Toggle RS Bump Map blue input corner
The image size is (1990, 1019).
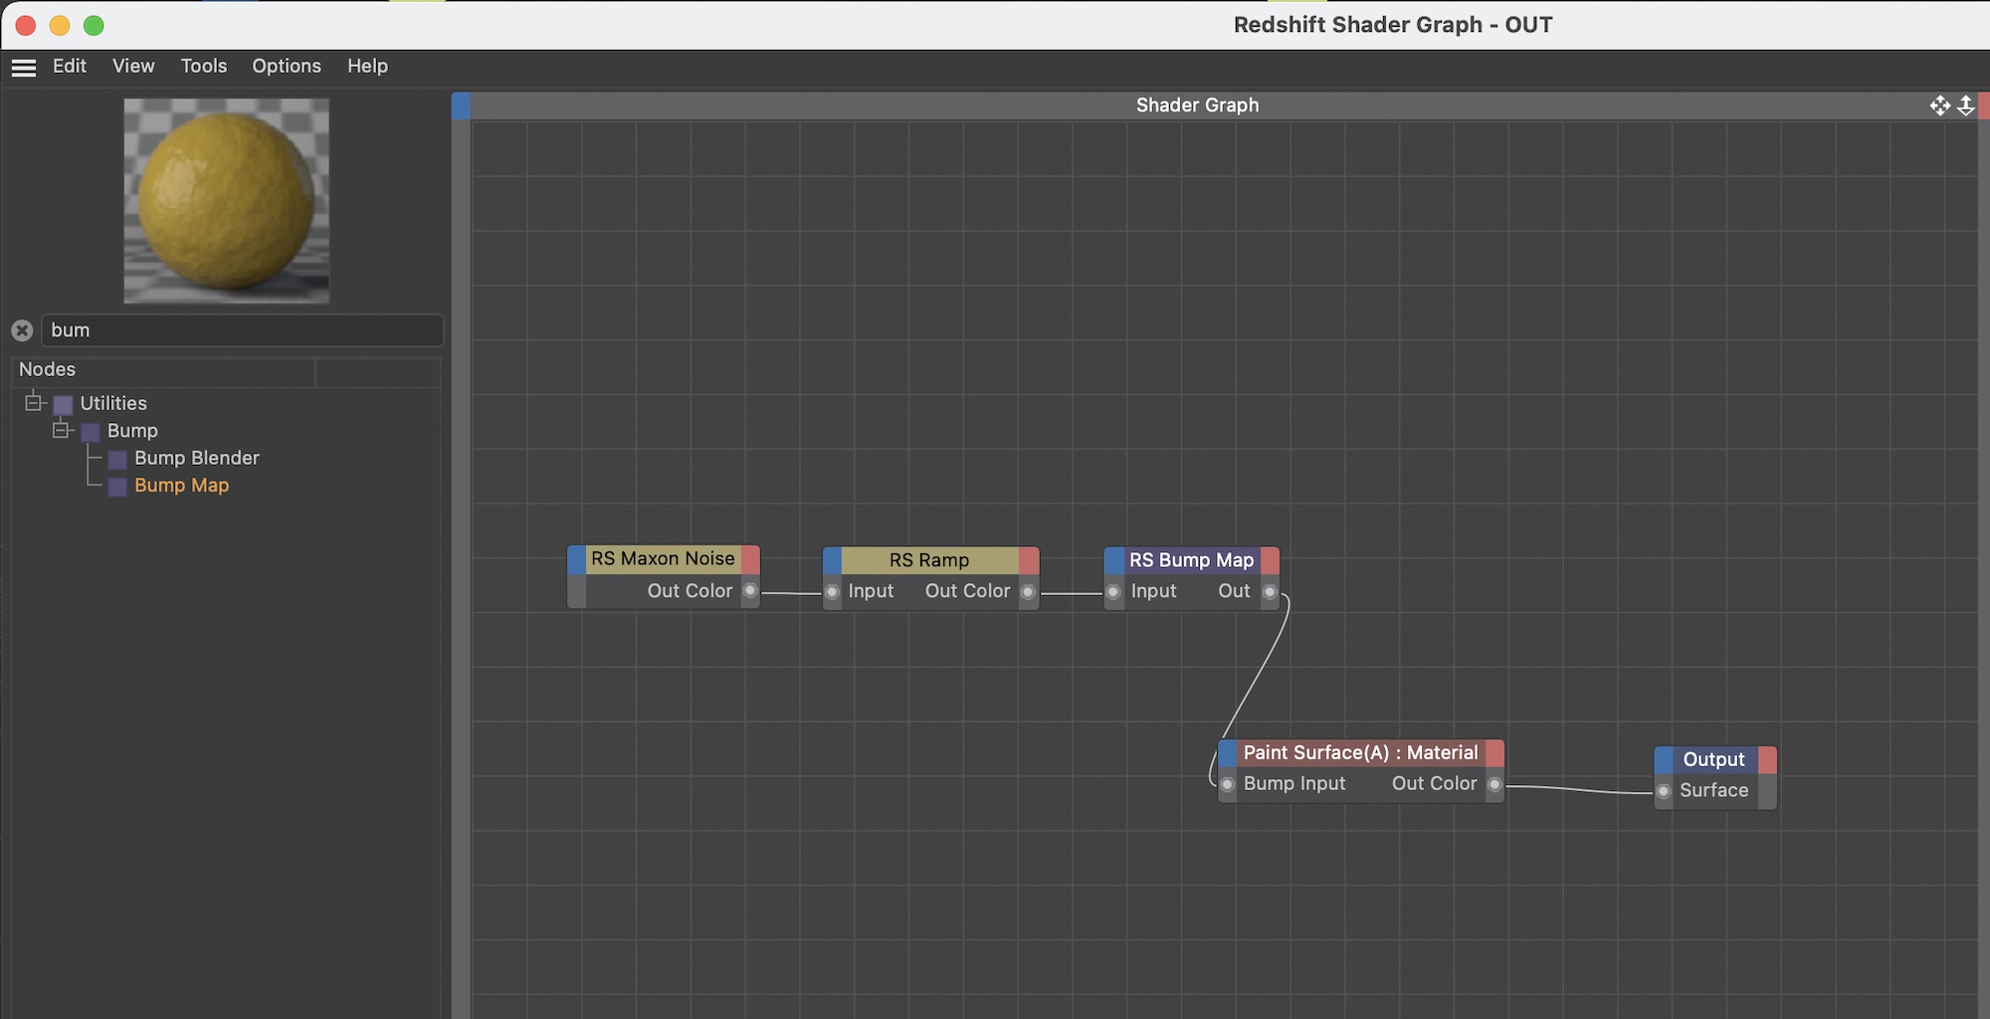[x=1114, y=560]
